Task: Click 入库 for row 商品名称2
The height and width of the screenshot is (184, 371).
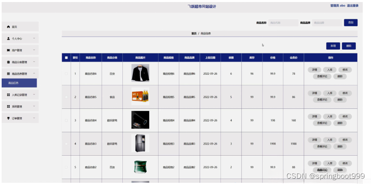Action: pos(330,163)
